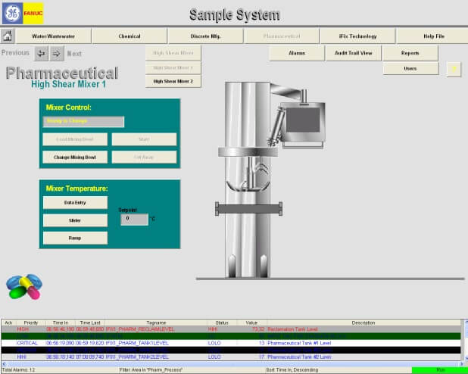The width and height of the screenshot is (468, 374).
Task: Click the Ack column header
Action: coord(8,323)
